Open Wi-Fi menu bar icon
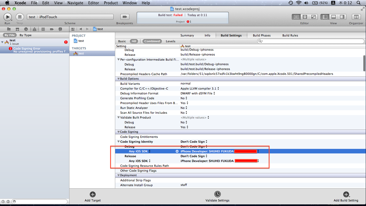The height and width of the screenshot is (206, 366). click(299, 3)
